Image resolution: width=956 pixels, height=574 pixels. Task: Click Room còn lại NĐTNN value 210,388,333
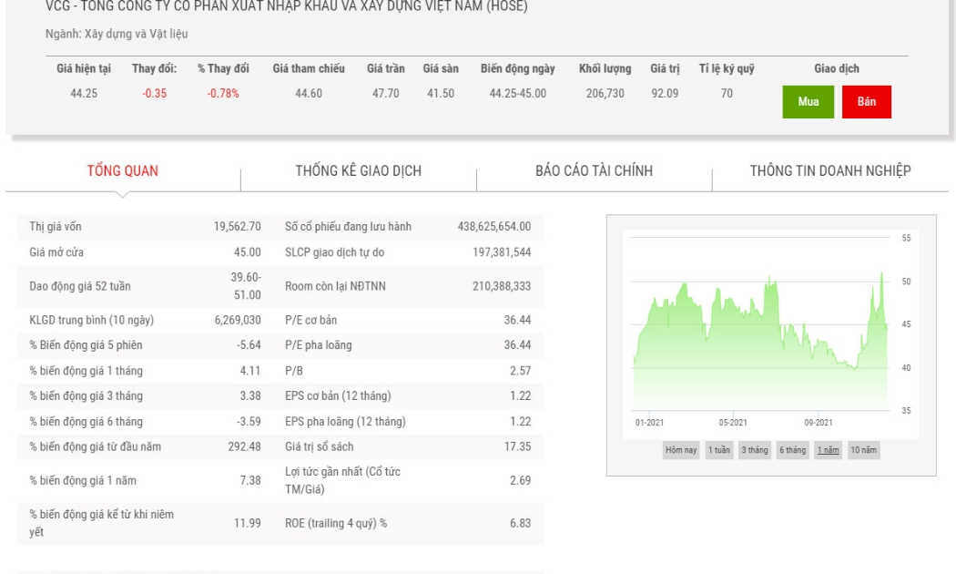502,286
